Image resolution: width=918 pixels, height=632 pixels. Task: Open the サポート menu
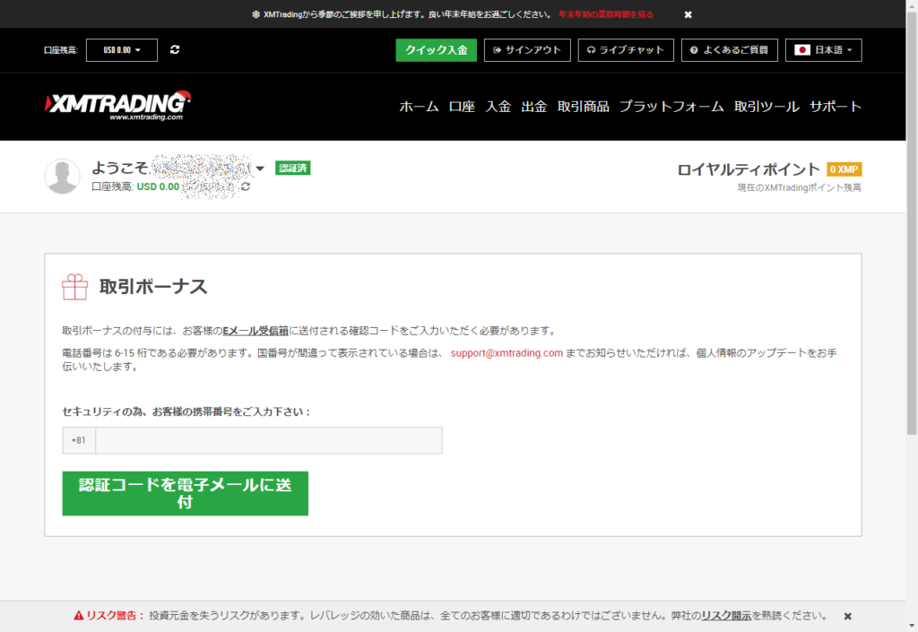coord(836,107)
